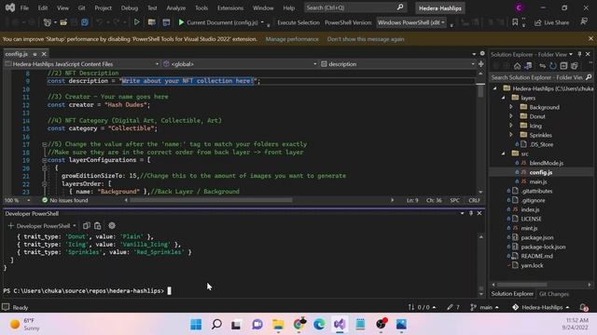Click the Search Solution Explorer field
This screenshot has height=335, width=597.
click(541, 77)
